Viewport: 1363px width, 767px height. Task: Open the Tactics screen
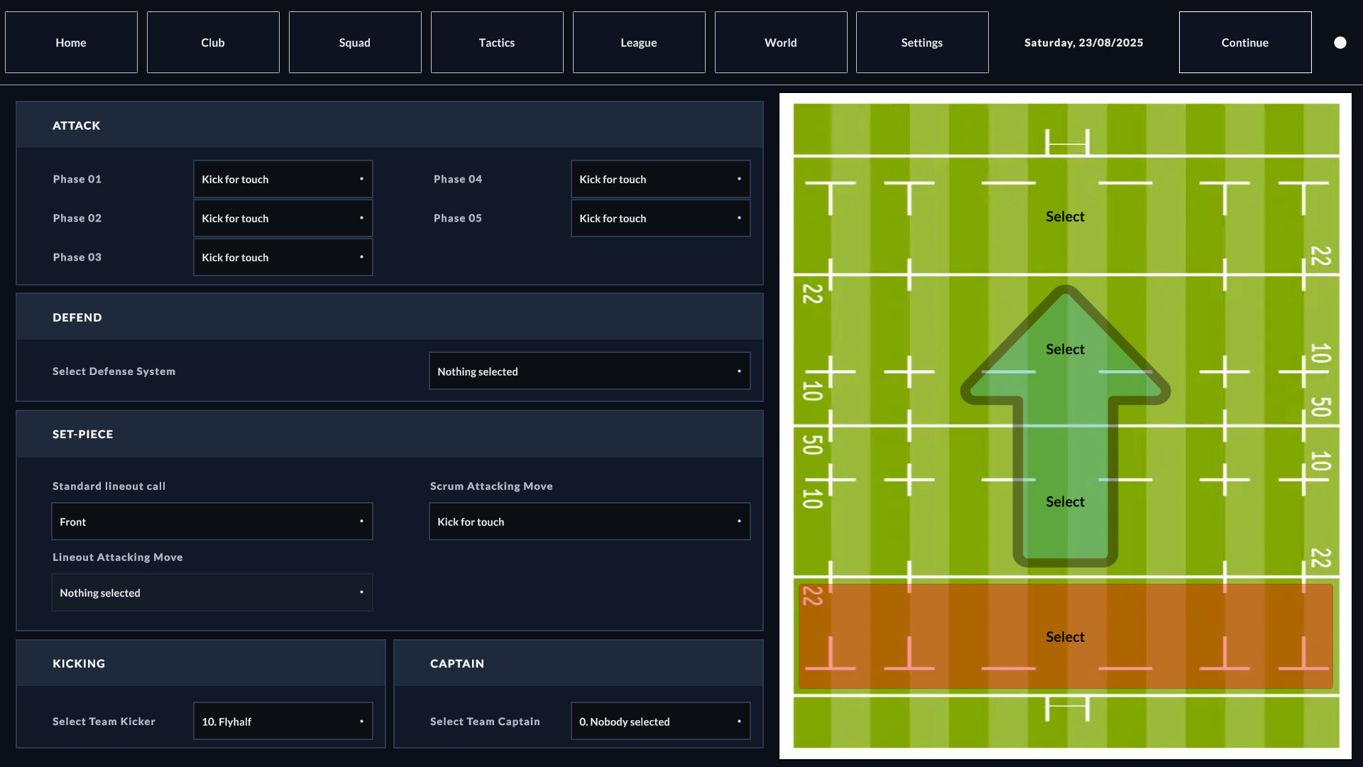click(x=496, y=42)
